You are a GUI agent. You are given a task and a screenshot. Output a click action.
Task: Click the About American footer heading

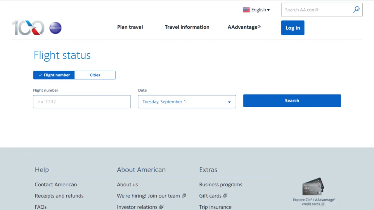(141, 170)
